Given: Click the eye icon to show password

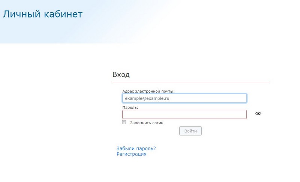Looking at the screenshot, I should (x=258, y=113).
